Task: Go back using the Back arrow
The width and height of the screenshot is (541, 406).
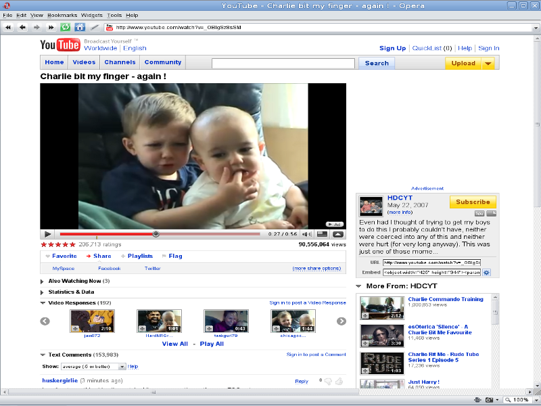Action: (x=22, y=28)
